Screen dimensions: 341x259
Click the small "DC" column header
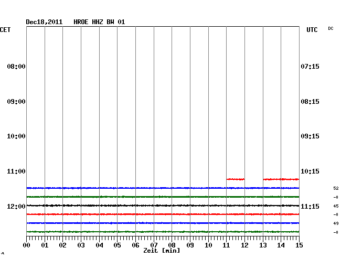click(x=331, y=28)
